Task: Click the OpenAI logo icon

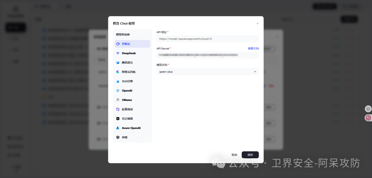Action: tap(118, 90)
